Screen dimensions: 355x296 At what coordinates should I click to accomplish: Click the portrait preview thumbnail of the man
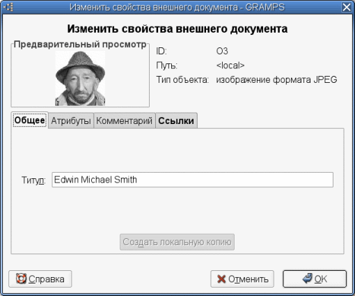click(80, 78)
